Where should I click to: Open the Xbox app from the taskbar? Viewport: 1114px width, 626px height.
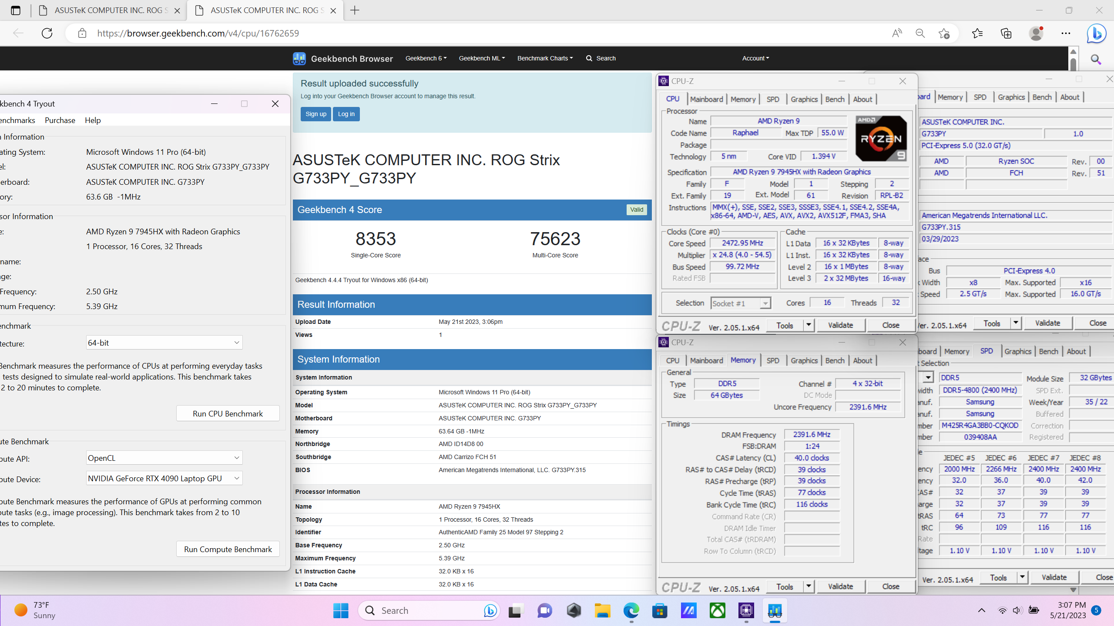click(x=717, y=610)
